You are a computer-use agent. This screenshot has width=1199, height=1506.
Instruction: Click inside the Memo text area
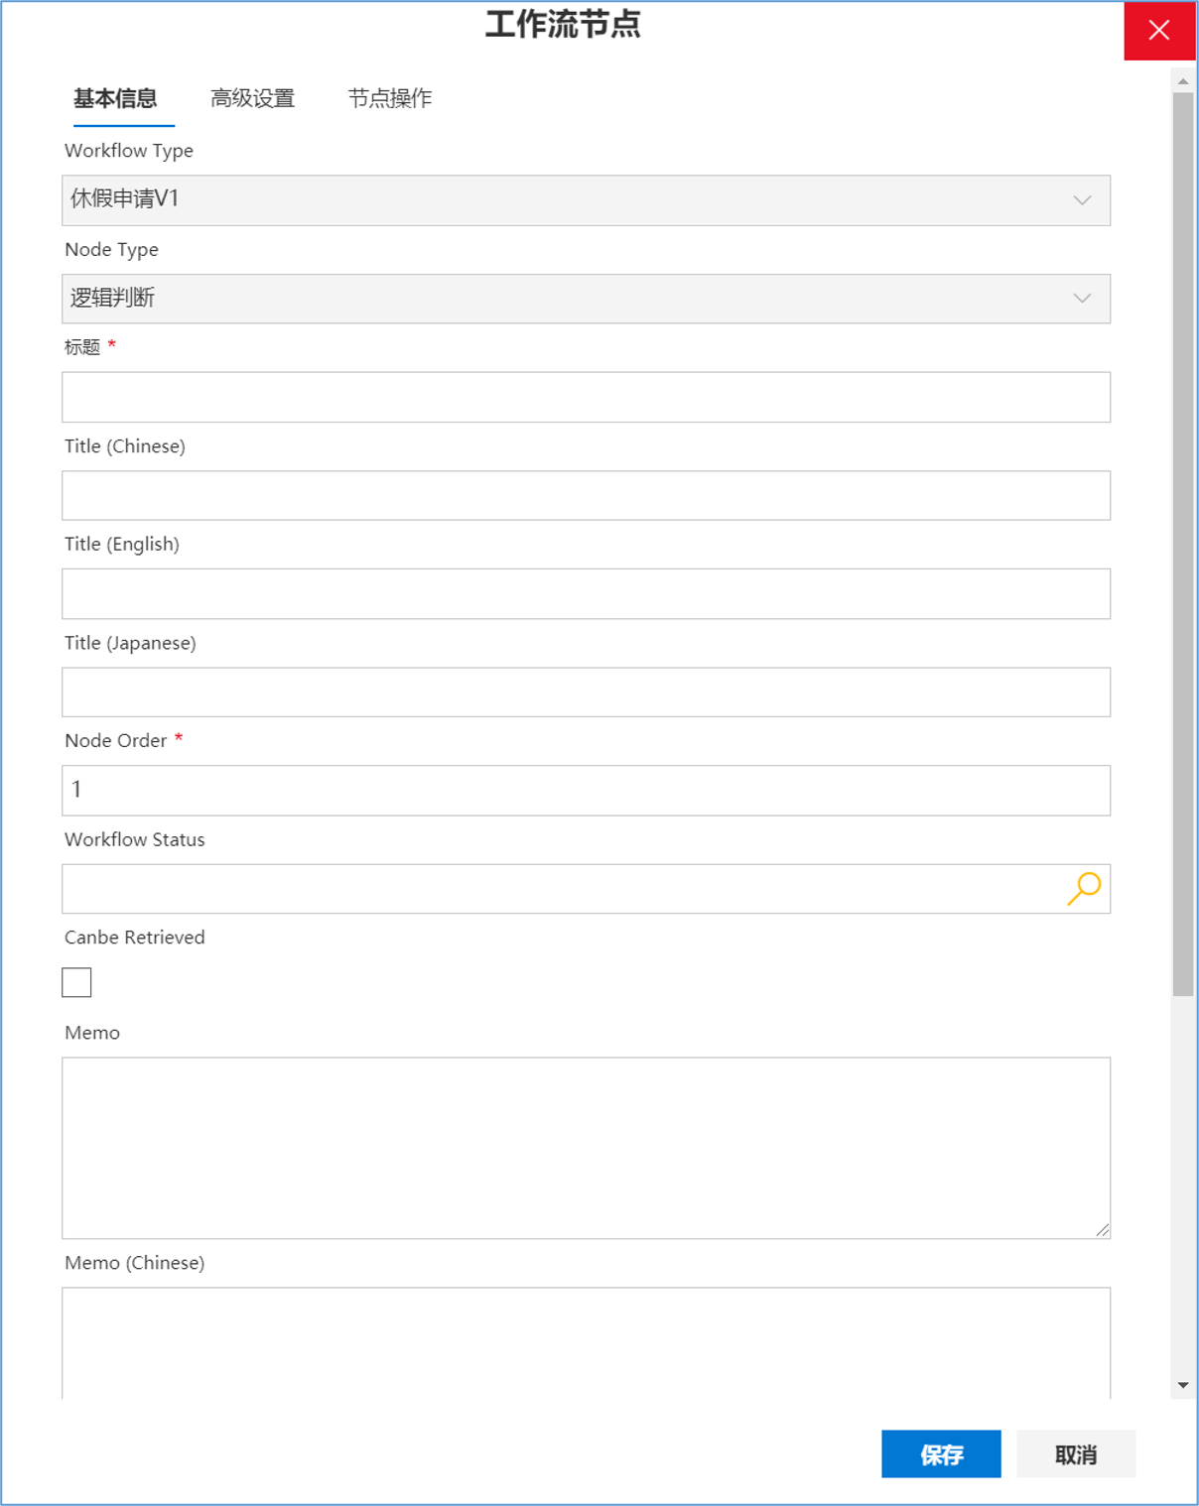(586, 1148)
